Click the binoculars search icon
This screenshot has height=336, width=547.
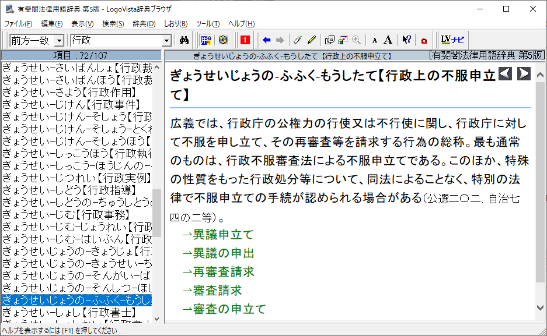point(183,40)
